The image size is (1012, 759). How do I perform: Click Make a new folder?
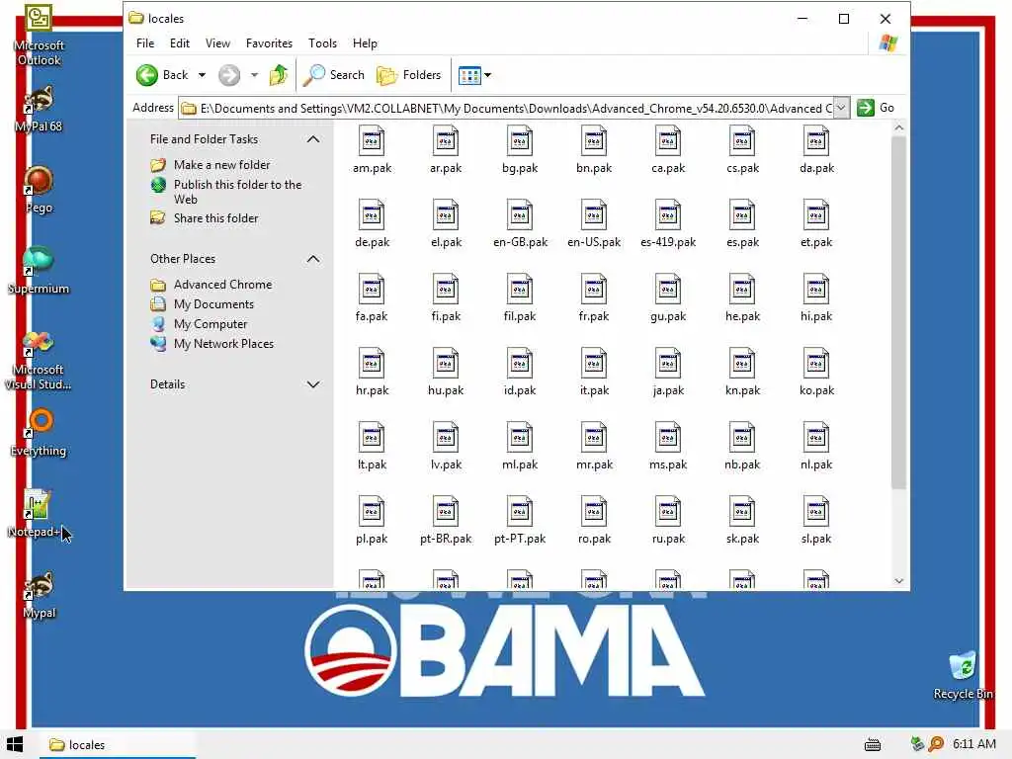click(221, 165)
